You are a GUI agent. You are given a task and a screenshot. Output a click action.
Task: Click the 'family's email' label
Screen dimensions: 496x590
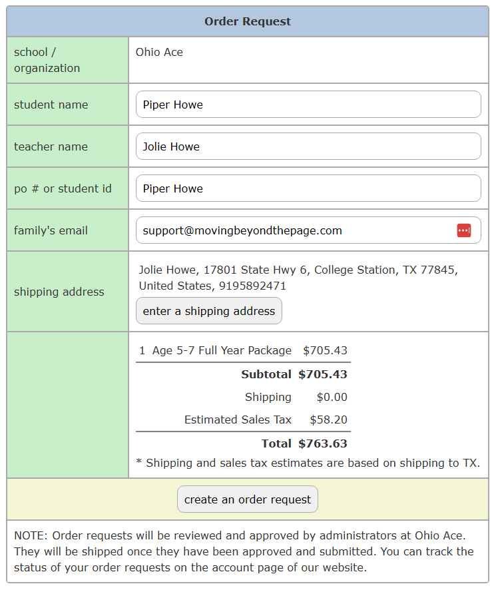[x=51, y=230]
